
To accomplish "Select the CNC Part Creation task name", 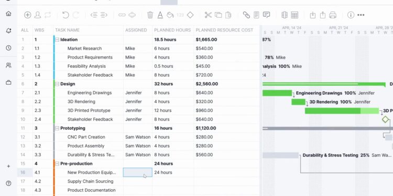I will 86,137.
